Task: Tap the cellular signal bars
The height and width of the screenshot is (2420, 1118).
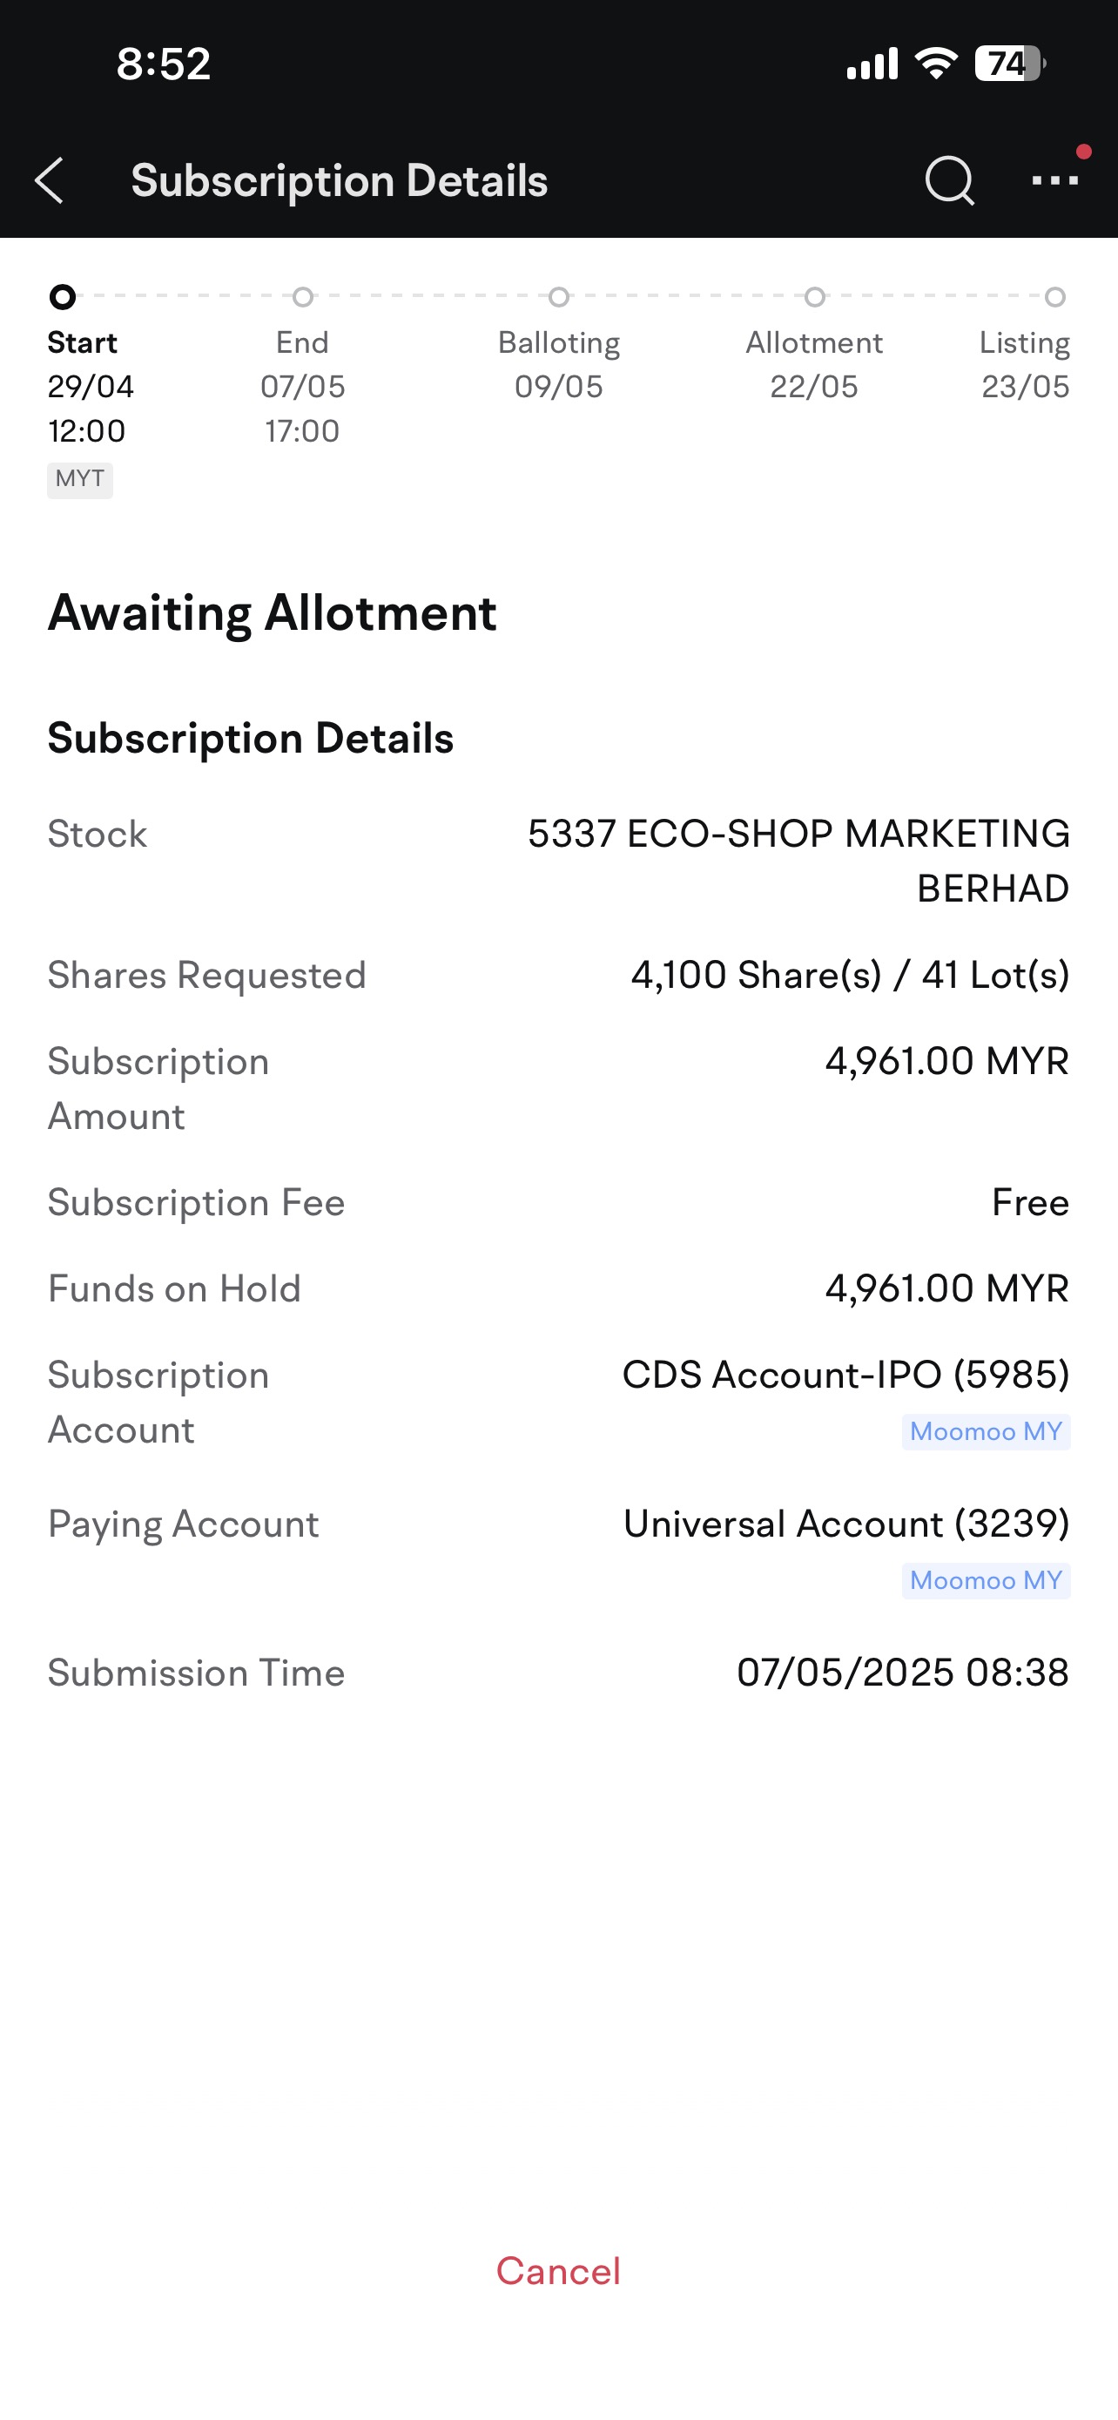Action: (x=872, y=64)
